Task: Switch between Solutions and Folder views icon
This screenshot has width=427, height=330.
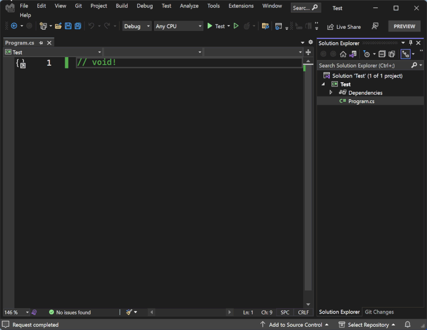Action: tap(353, 54)
